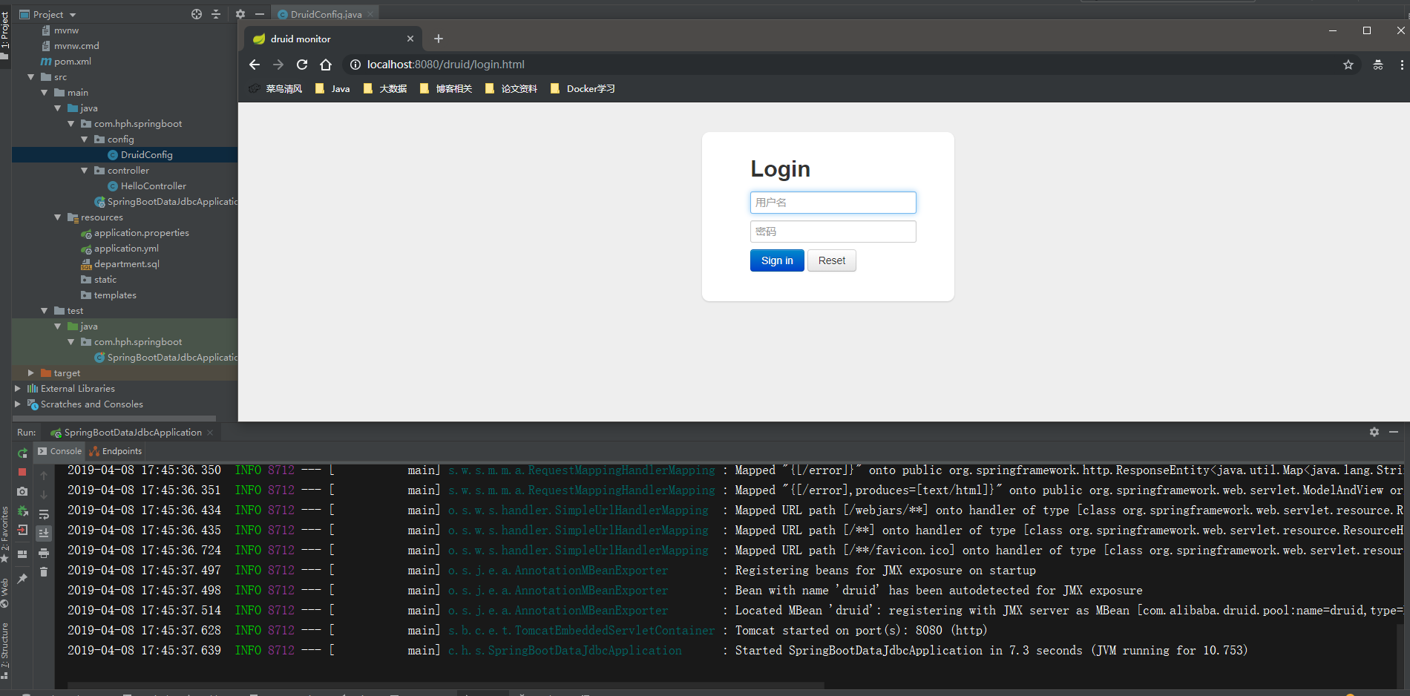
Task: Expand Scratches and Consoles
Action: [18, 404]
